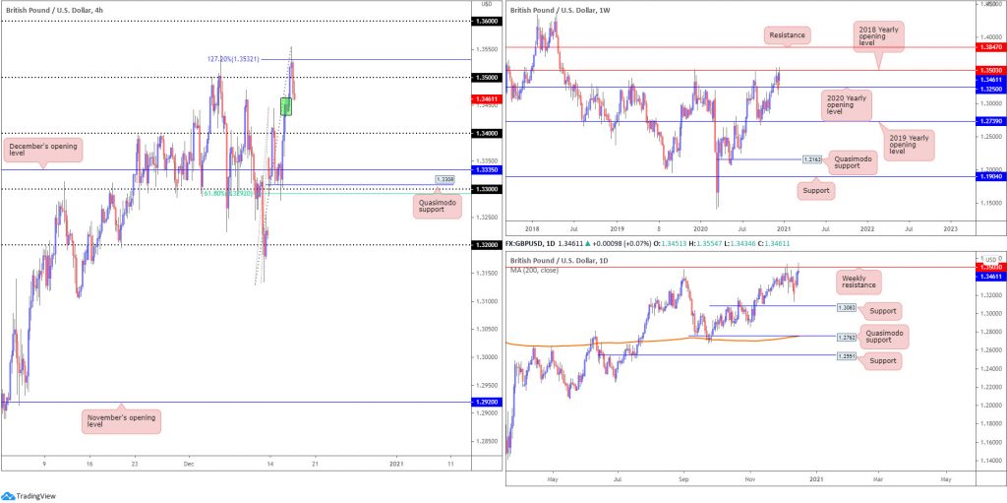Click the December's opening level callout
The width and height of the screenshot is (1007, 503).
(x=42, y=152)
